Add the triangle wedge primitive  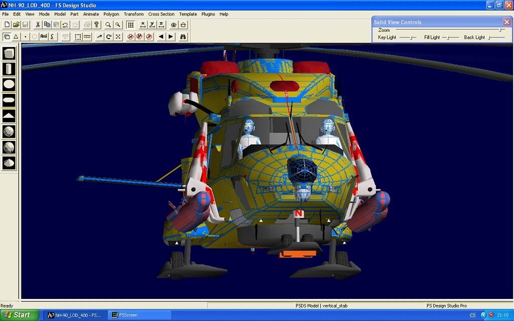point(9,116)
